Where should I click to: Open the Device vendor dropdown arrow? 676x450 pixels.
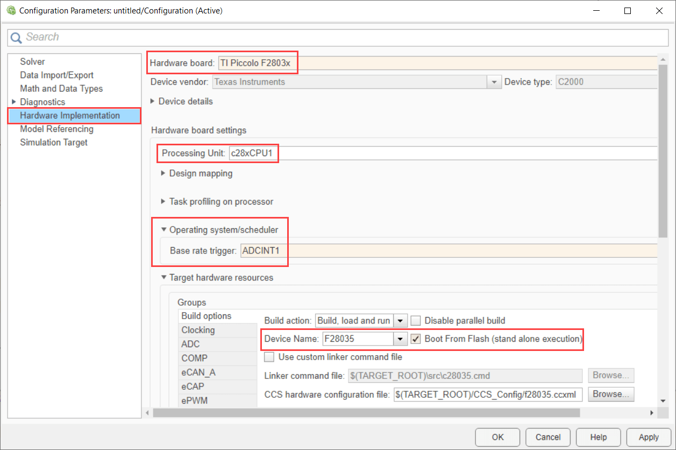click(x=494, y=82)
